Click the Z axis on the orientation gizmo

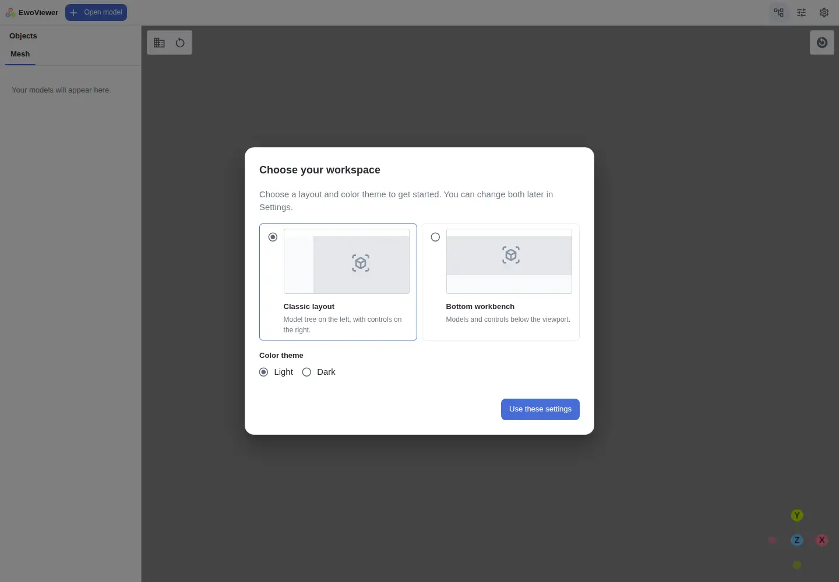(797, 540)
